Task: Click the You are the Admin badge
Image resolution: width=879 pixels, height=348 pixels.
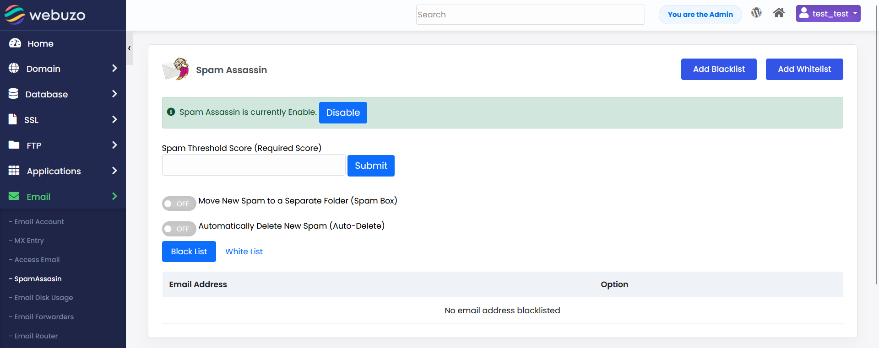Action: [700, 15]
